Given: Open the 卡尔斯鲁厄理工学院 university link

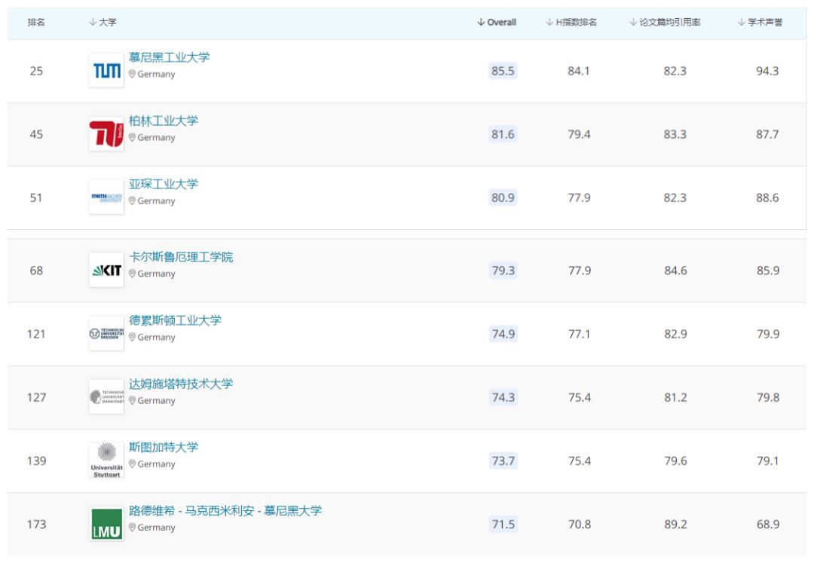Looking at the screenshot, I should click(181, 257).
